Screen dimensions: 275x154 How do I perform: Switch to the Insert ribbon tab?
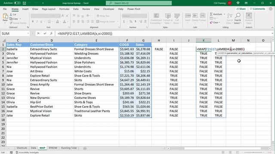coord(25,9)
